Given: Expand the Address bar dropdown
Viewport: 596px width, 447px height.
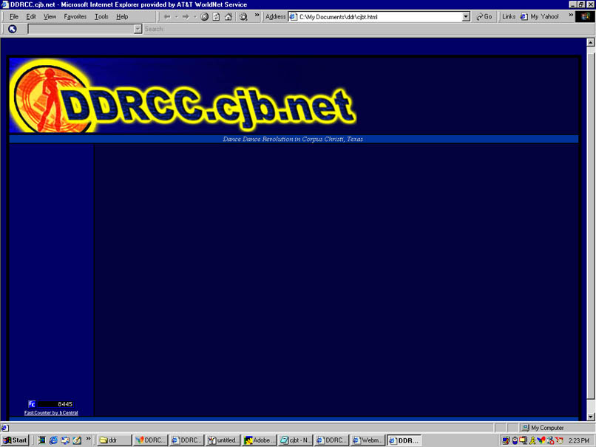Looking at the screenshot, I should point(466,17).
